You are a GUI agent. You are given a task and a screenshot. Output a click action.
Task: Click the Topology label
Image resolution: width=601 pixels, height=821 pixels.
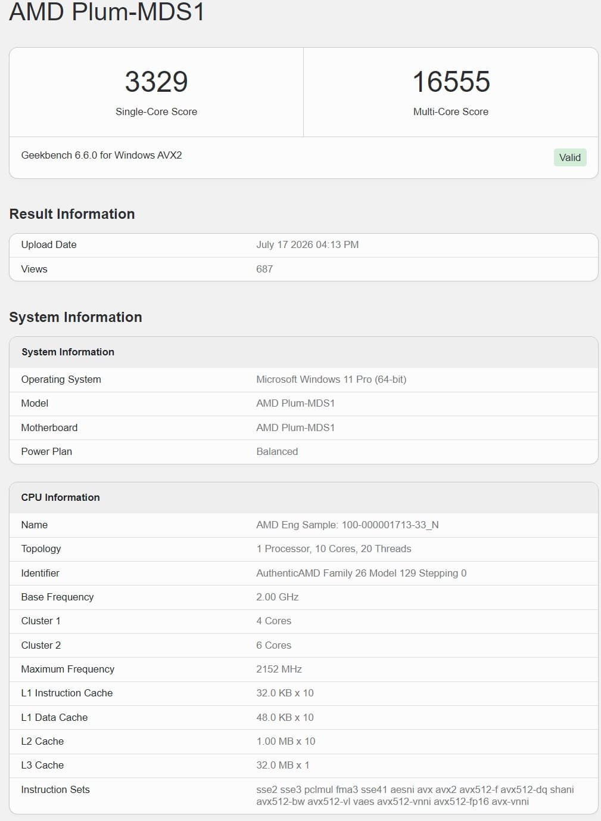(x=41, y=549)
